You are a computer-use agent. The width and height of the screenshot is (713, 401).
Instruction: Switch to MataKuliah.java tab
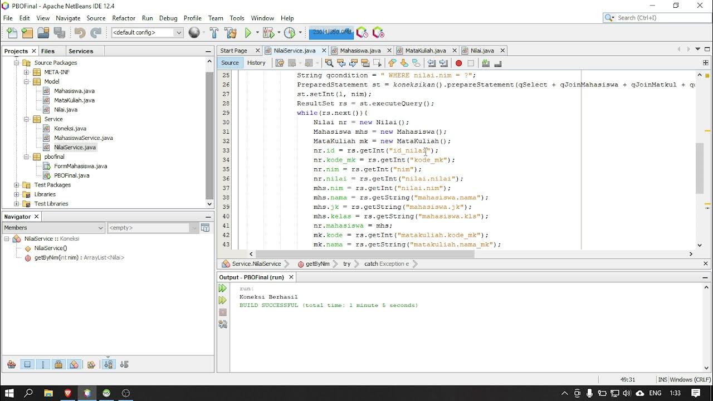(426, 51)
